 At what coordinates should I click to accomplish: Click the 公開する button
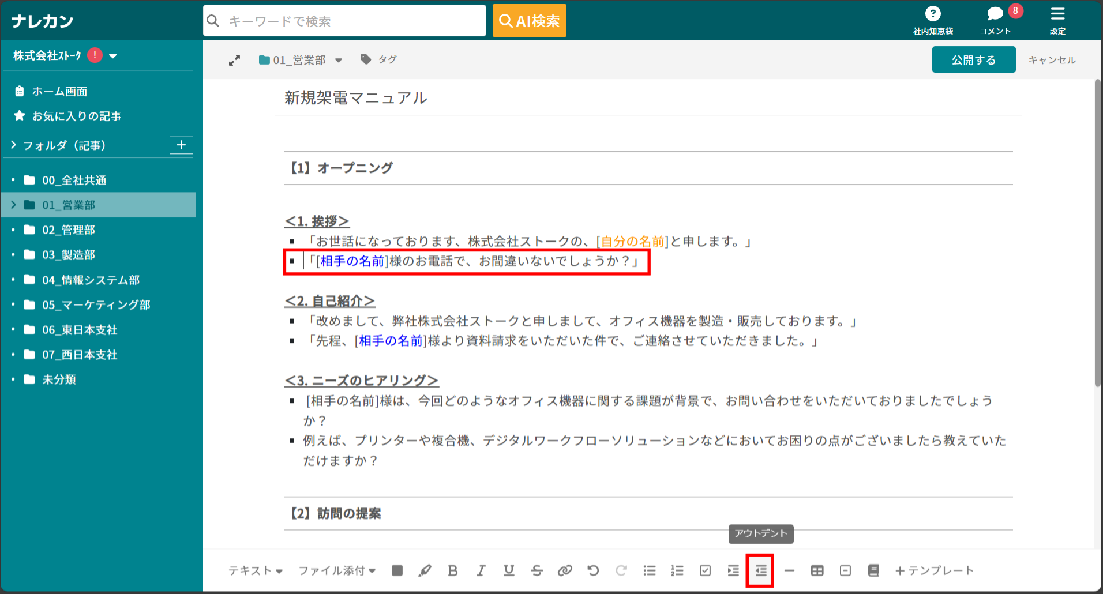pos(973,59)
